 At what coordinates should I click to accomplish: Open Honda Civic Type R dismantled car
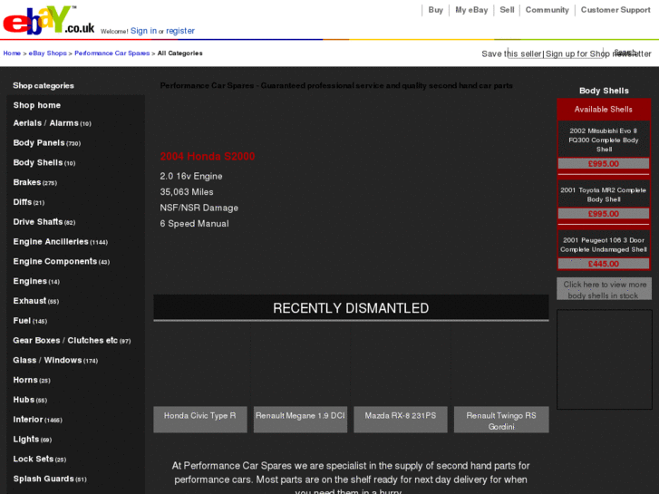click(x=200, y=419)
